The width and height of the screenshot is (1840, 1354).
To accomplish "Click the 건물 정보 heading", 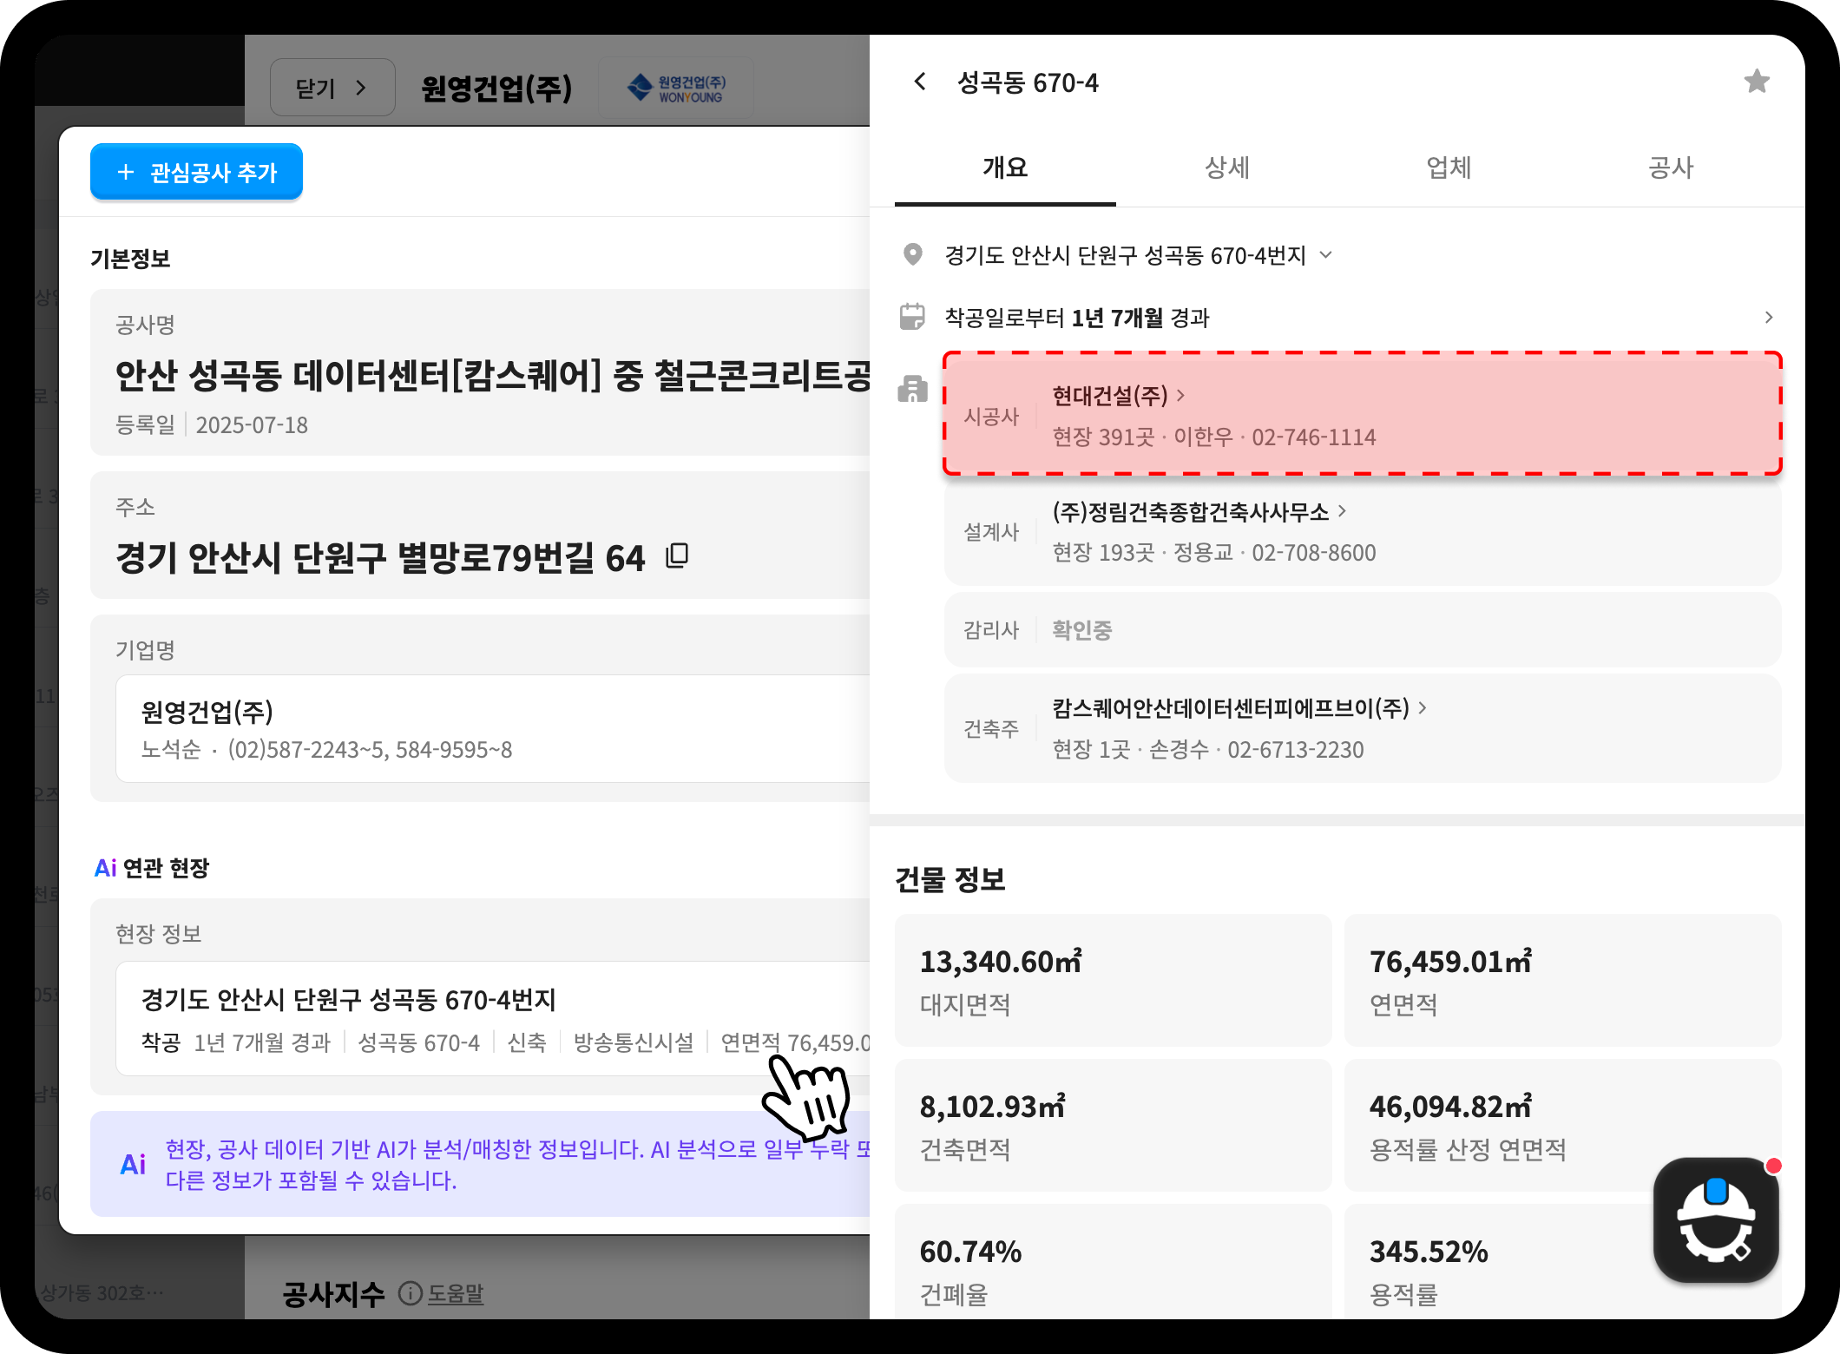I will pos(950,879).
